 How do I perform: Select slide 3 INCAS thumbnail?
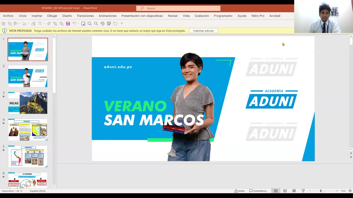28,103
